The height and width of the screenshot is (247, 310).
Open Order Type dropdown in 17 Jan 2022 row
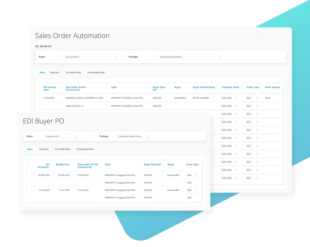pyautogui.click(x=192, y=190)
